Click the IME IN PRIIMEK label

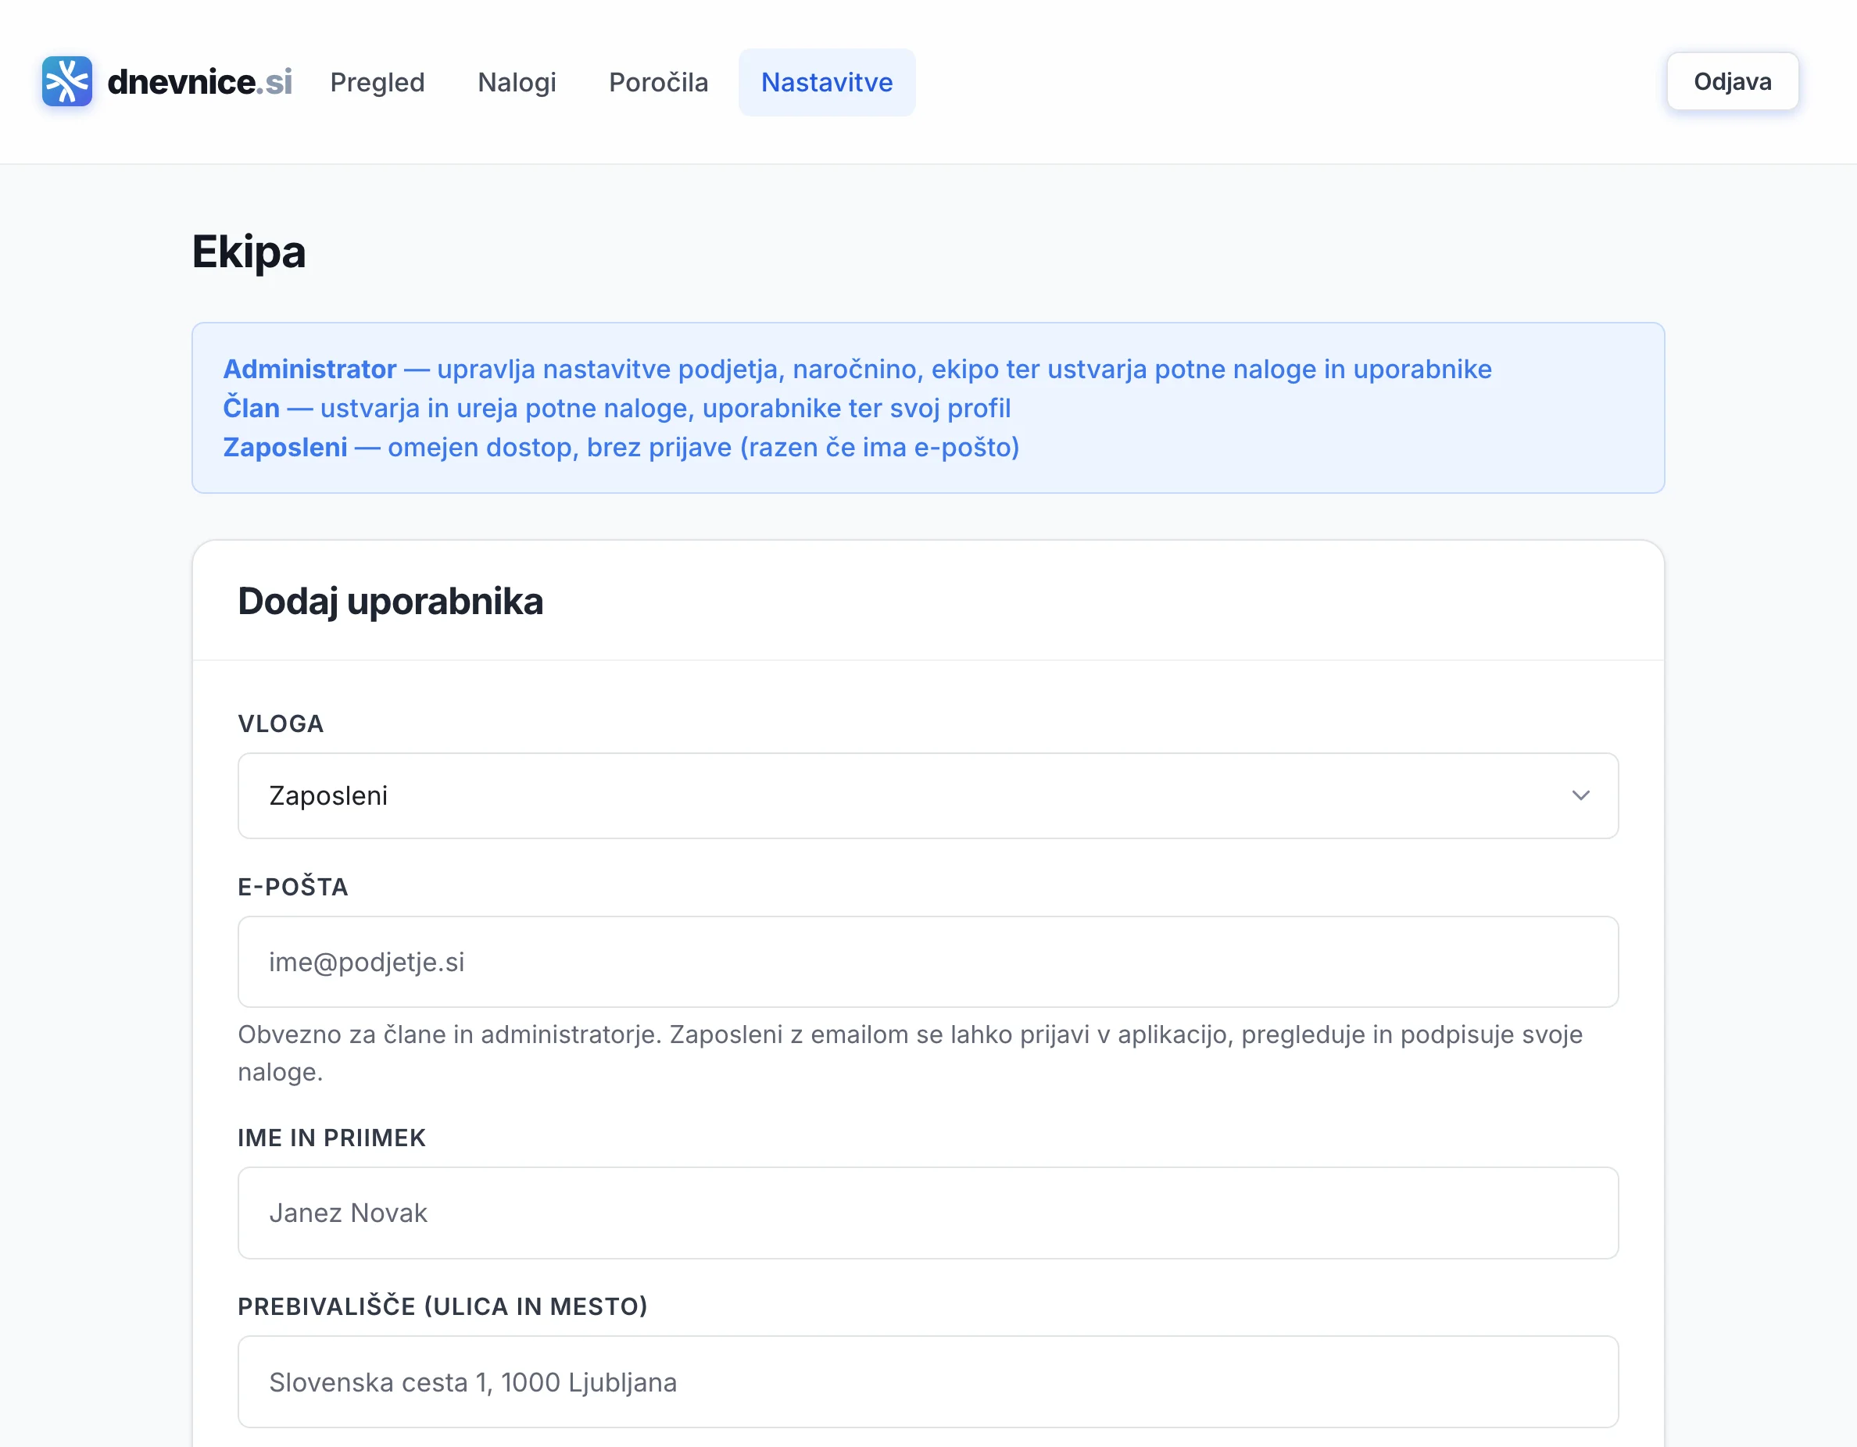tap(331, 1138)
